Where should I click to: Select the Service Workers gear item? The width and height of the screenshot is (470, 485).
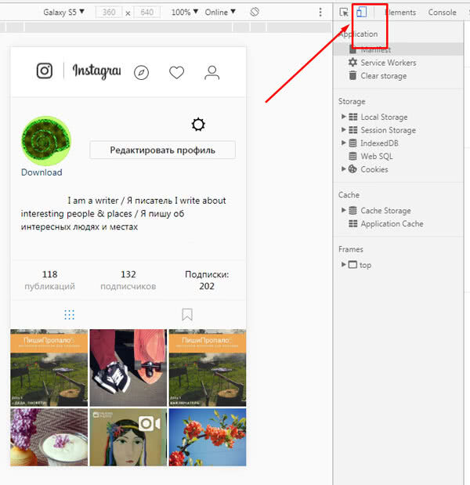pos(382,63)
